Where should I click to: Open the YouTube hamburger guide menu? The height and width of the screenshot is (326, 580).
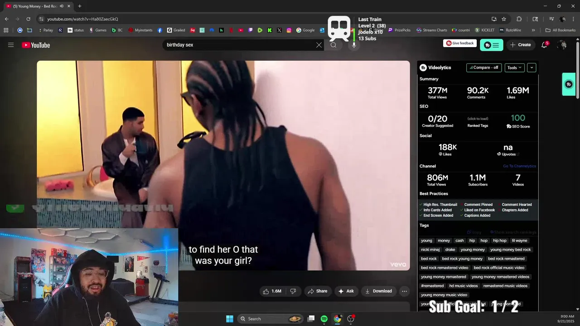pos(11,45)
